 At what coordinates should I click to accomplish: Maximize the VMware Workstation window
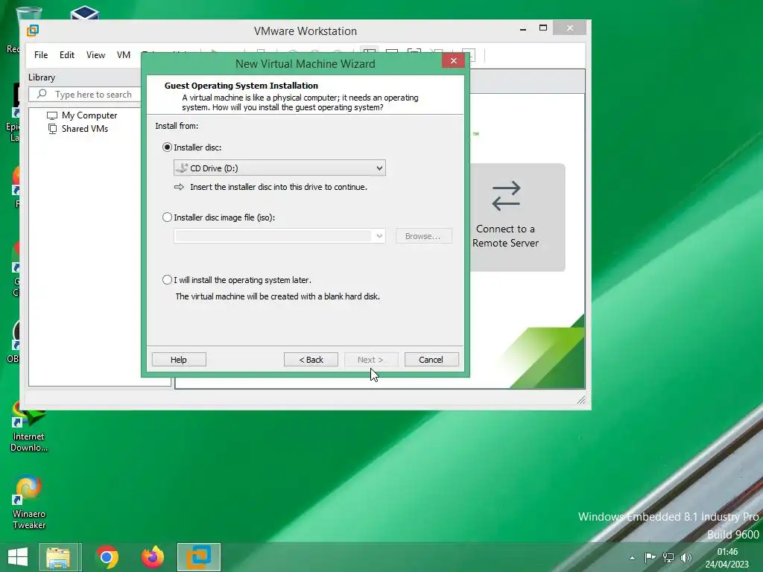(543, 28)
